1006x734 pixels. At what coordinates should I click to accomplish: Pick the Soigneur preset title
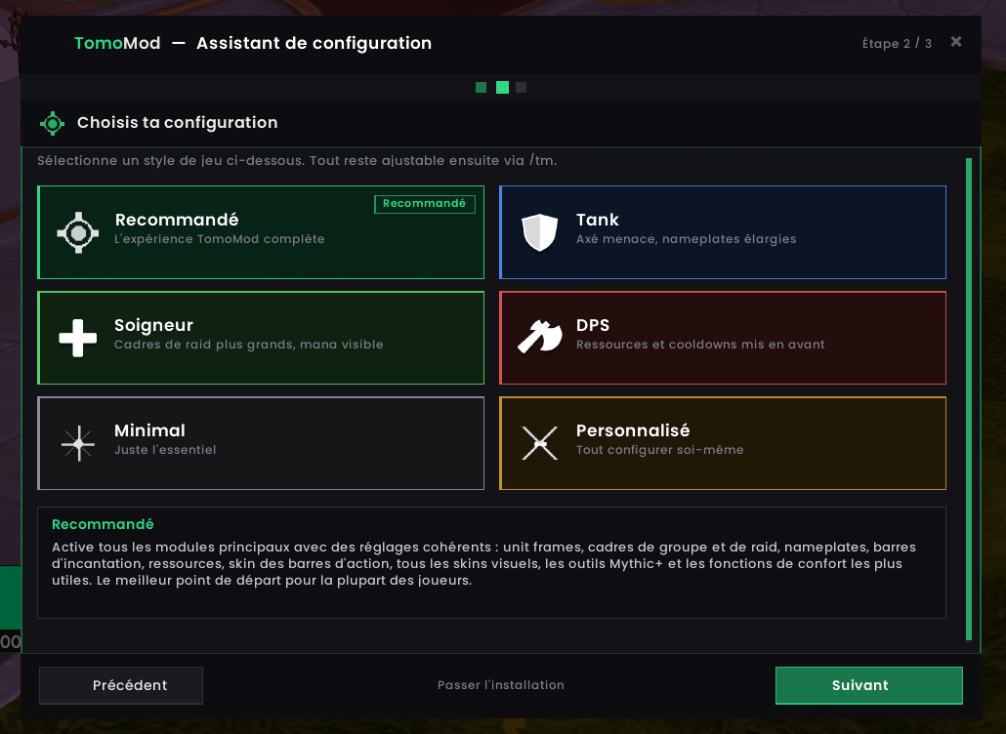pos(153,326)
